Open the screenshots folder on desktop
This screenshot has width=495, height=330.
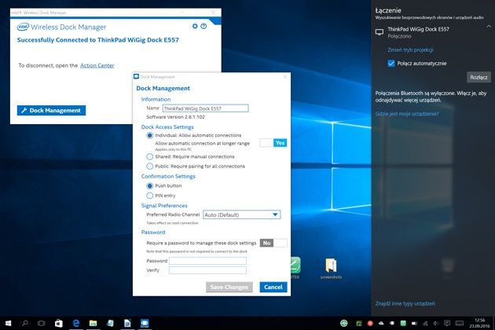pyautogui.click(x=331, y=269)
